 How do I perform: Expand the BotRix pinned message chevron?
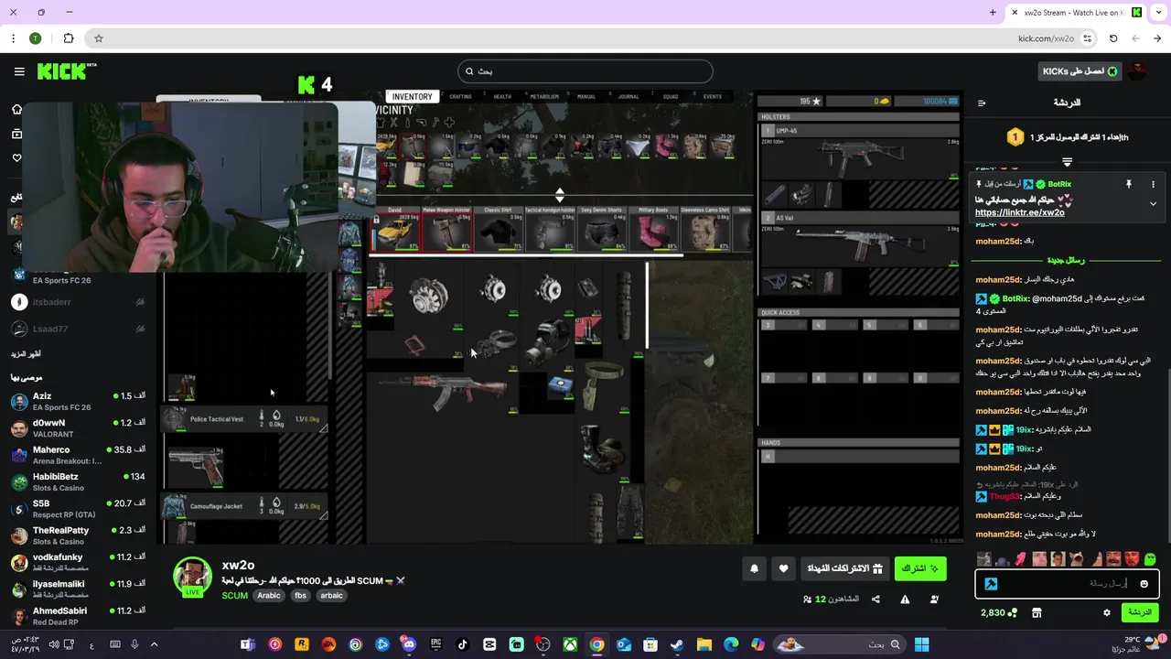(1153, 203)
